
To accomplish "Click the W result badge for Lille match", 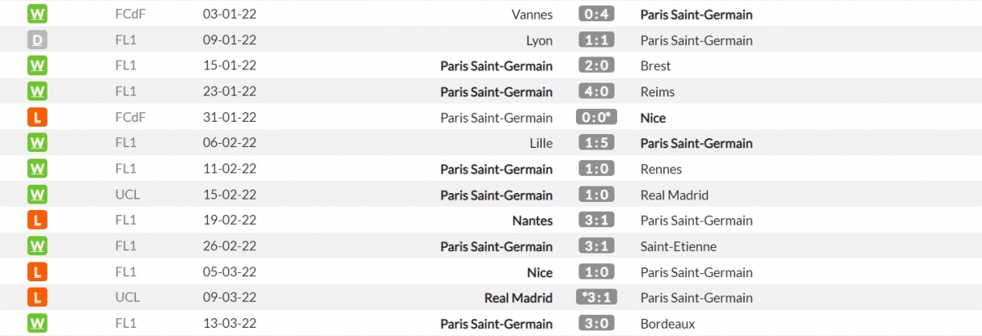I will pyautogui.click(x=38, y=143).
